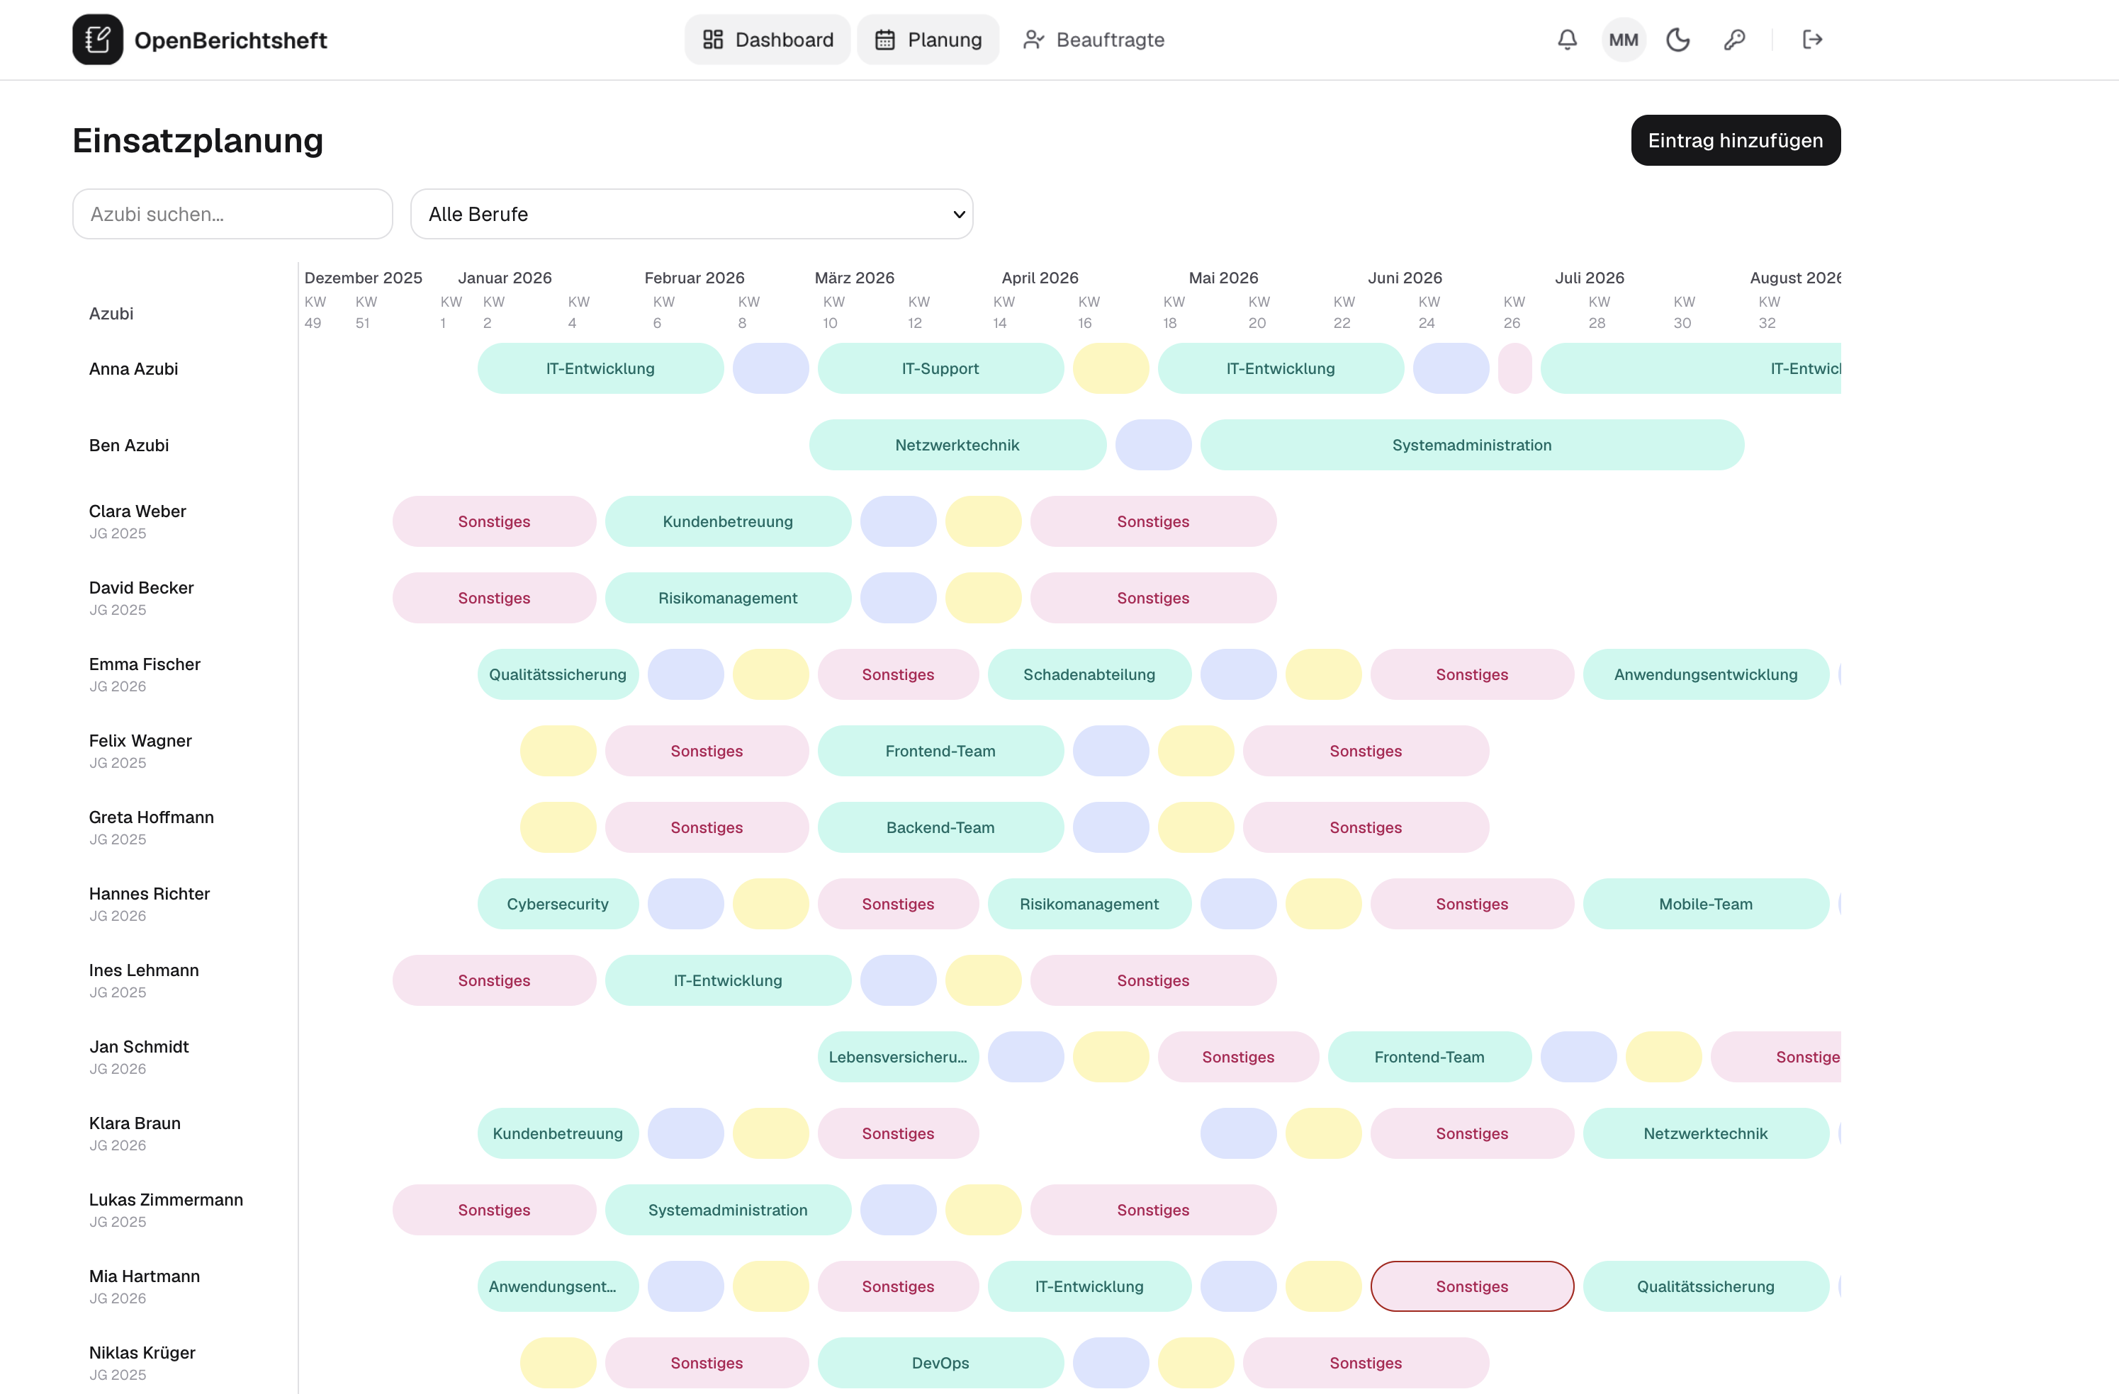Select Ben Azubi's Systemadministration block
This screenshot has width=2119, height=1394.
1472,445
